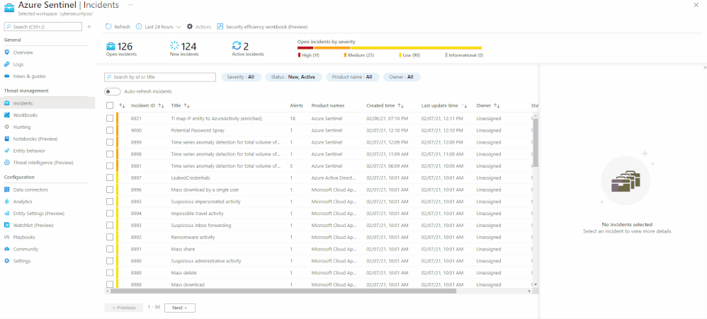Viewport: 707px width, 319px height.
Task: Open Security efficiency workbook (Preview) link
Action: (x=266, y=27)
